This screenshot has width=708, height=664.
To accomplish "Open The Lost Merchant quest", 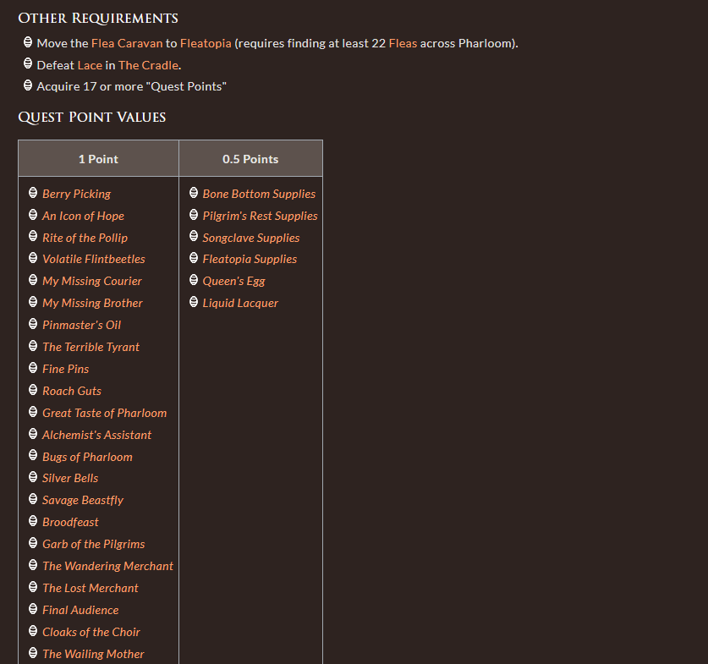I will (91, 588).
